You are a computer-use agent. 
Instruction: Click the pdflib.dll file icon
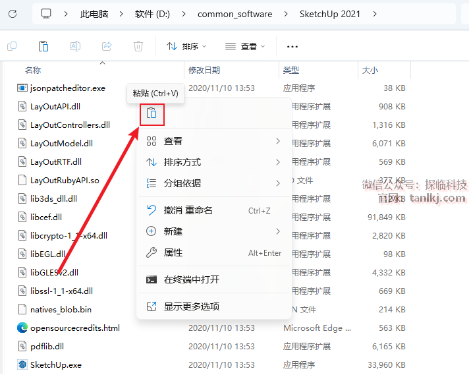pos(22,347)
